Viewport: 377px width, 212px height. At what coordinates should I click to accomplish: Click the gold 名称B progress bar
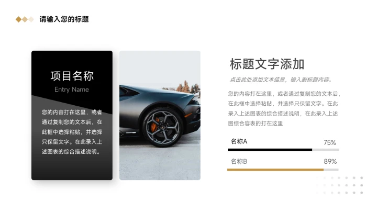coord(275,170)
